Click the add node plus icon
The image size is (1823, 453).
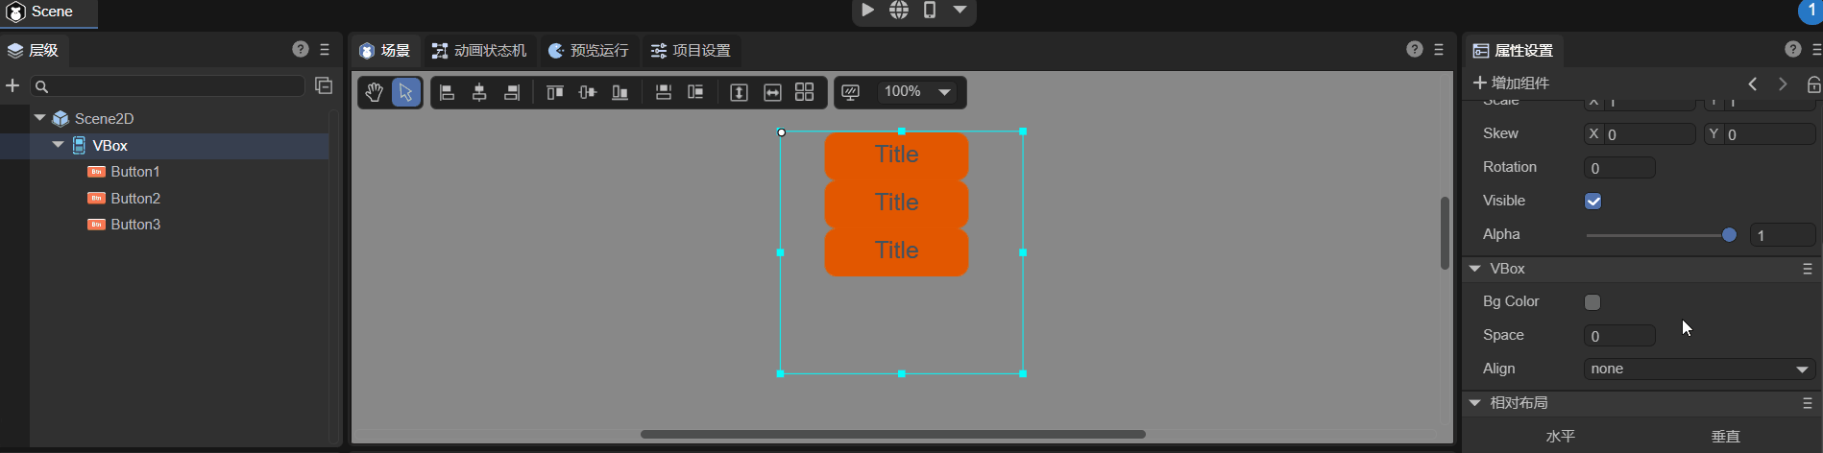pyautogui.click(x=12, y=85)
